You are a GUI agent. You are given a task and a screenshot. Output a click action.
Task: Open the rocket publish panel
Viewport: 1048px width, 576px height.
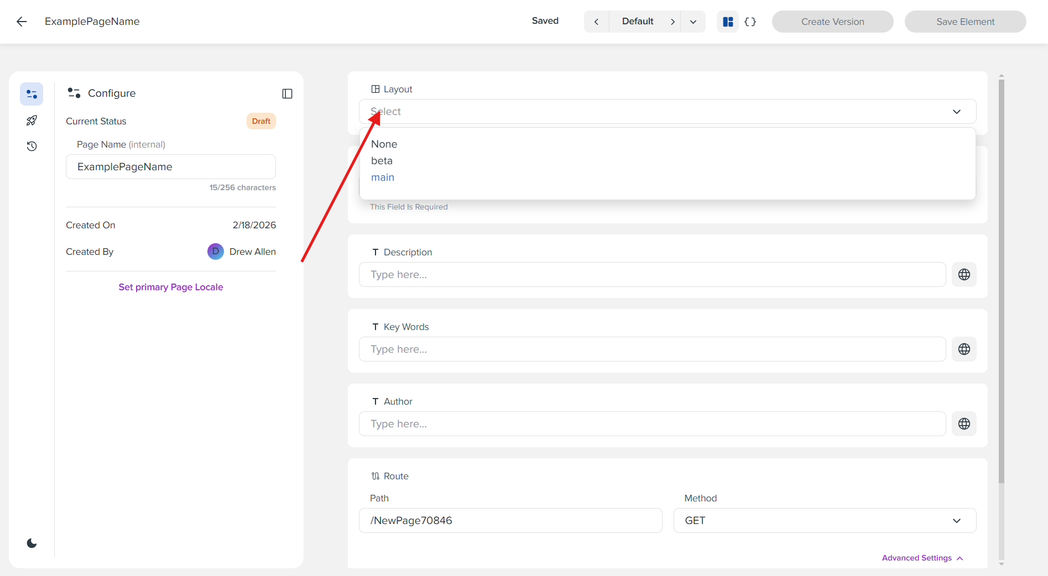(32, 120)
